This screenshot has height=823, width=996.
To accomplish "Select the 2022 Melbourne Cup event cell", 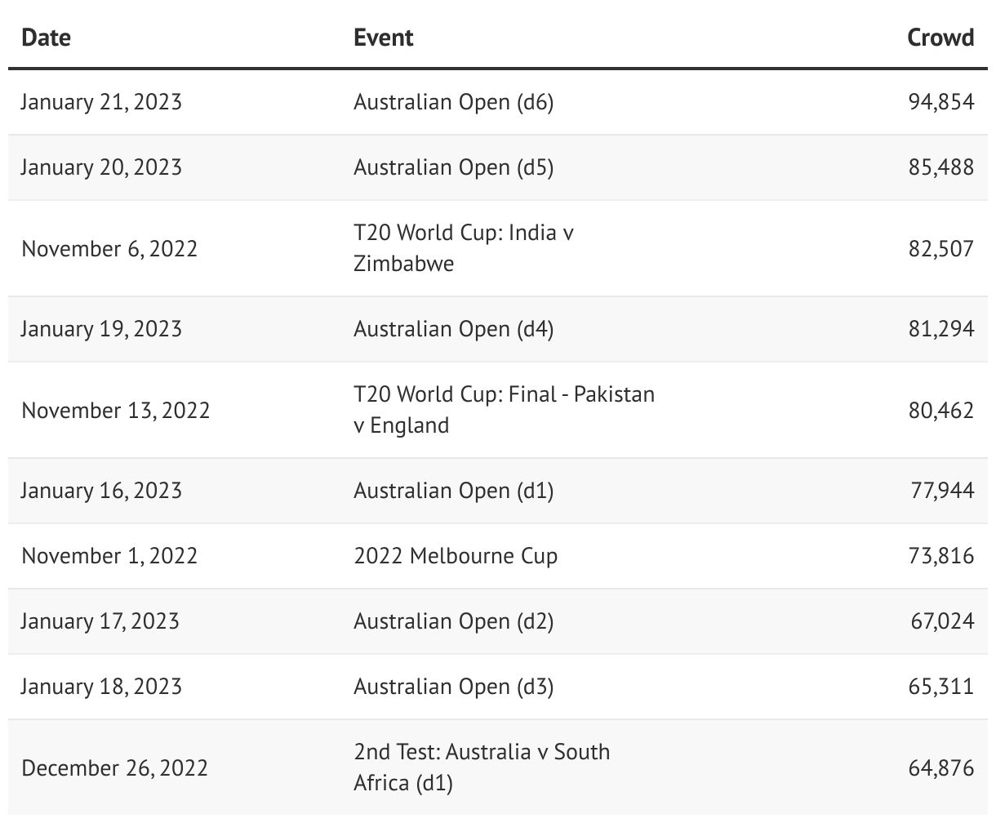I will (456, 556).
